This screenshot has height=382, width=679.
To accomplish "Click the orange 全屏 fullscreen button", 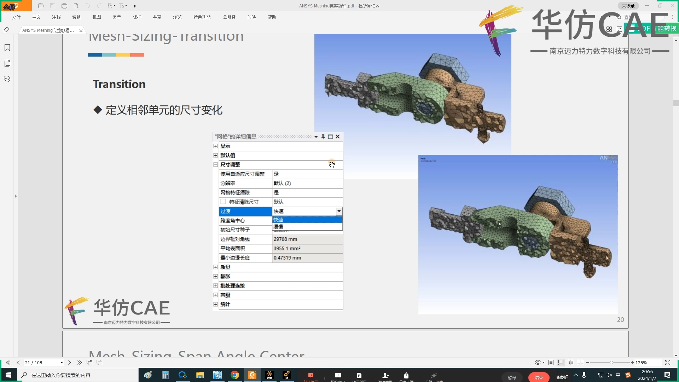I will 16,6.
